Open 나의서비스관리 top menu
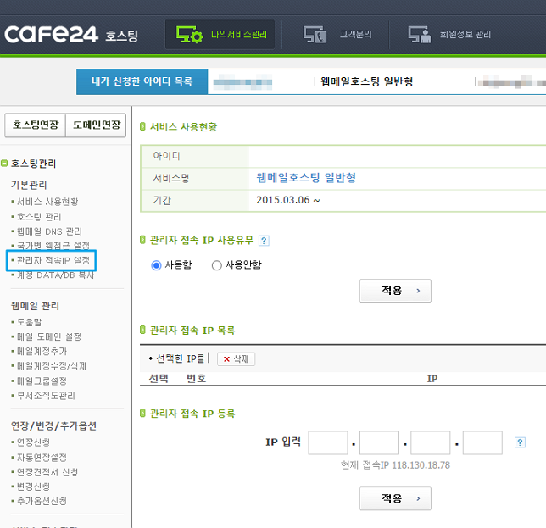The height and width of the screenshot is (528, 546). pyautogui.click(x=220, y=35)
